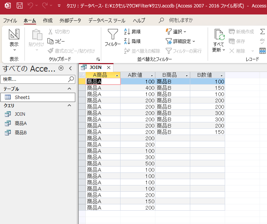
Task: Sort ascending with 昇順
Action: click(132, 32)
